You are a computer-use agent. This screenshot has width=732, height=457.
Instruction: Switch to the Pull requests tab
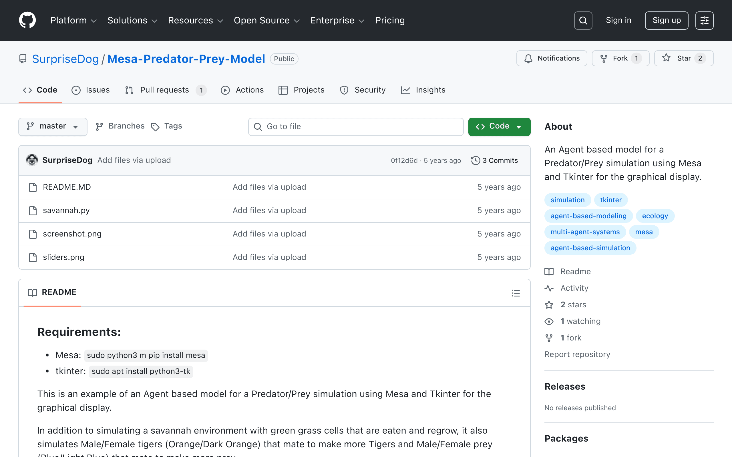(x=166, y=90)
